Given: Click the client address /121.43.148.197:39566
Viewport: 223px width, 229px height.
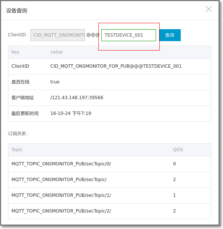Looking at the screenshot, I should point(77,98).
